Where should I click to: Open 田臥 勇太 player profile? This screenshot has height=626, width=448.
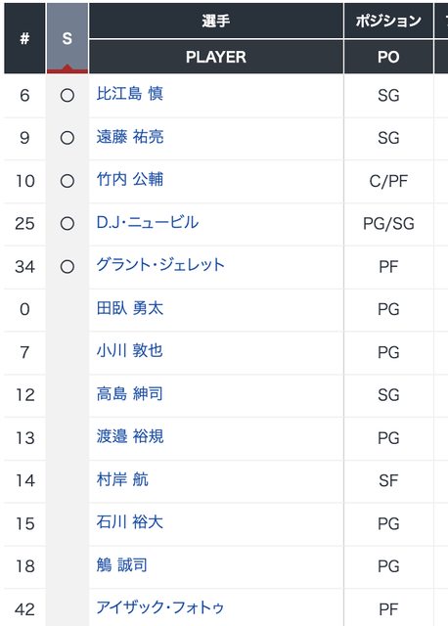[x=130, y=308]
